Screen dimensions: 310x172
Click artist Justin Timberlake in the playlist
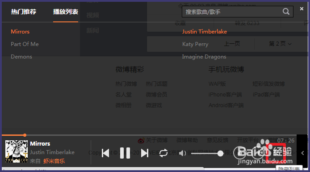point(205,32)
